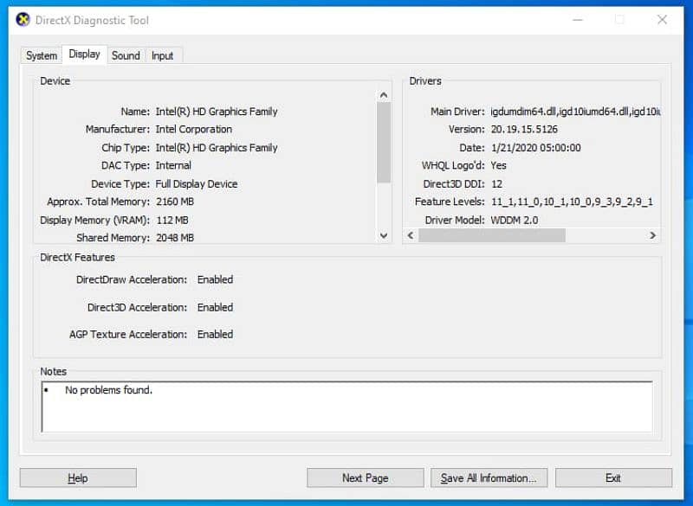Open the Sound tab
Screen dimensions: 693x506
click(x=126, y=55)
